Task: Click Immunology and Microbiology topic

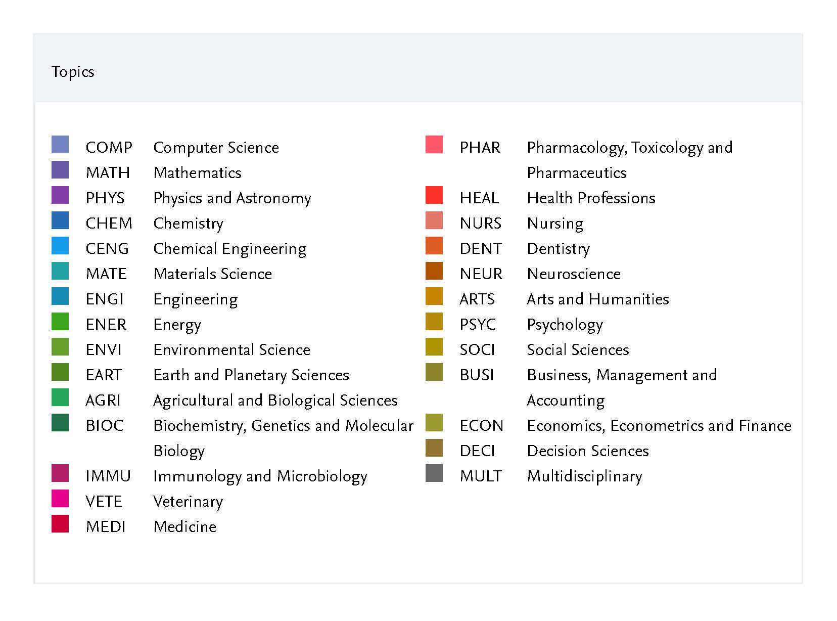Action: 260,476
